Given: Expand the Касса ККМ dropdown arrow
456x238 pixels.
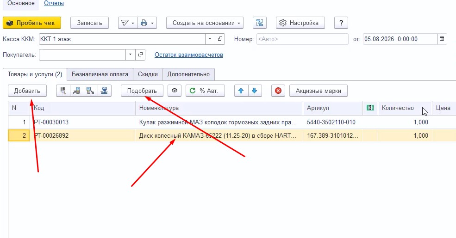Looking at the screenshot, I should [210, 39].
